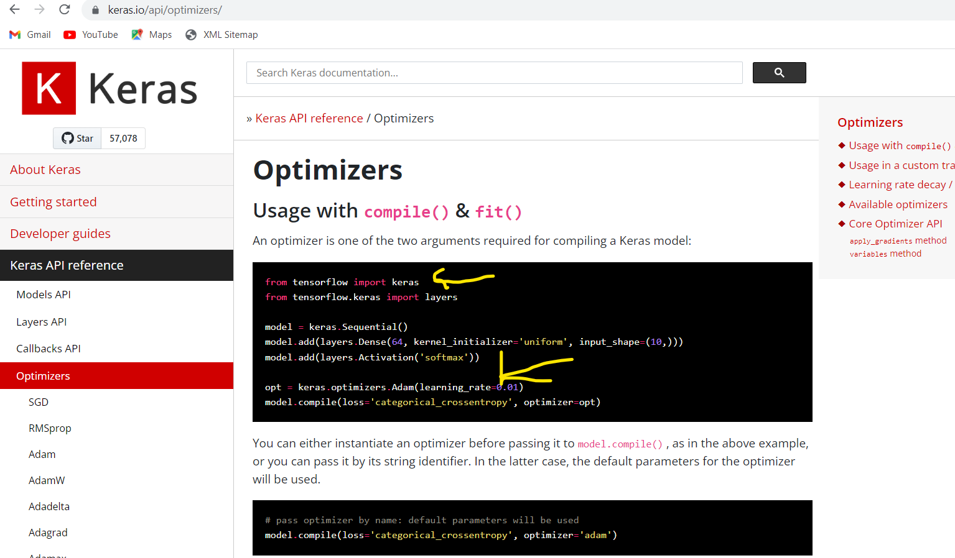Select the highlighted Optimizers sidebar item

pos(116,376)
